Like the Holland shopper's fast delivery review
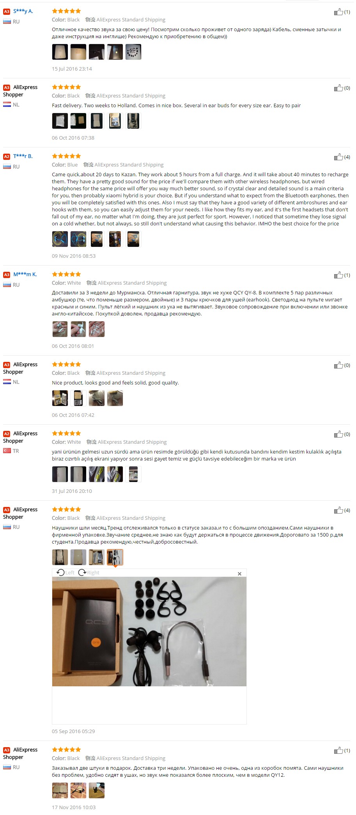The height and width of the screenshot is (815, 356). 338,88
